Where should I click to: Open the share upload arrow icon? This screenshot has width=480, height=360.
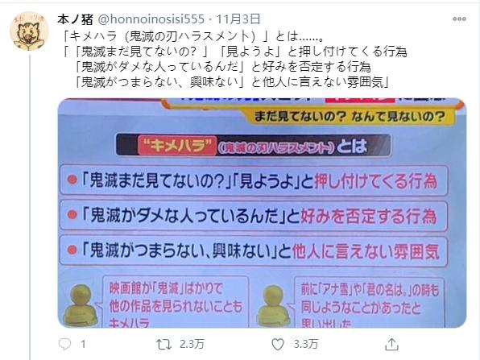[x=391, y=345]
